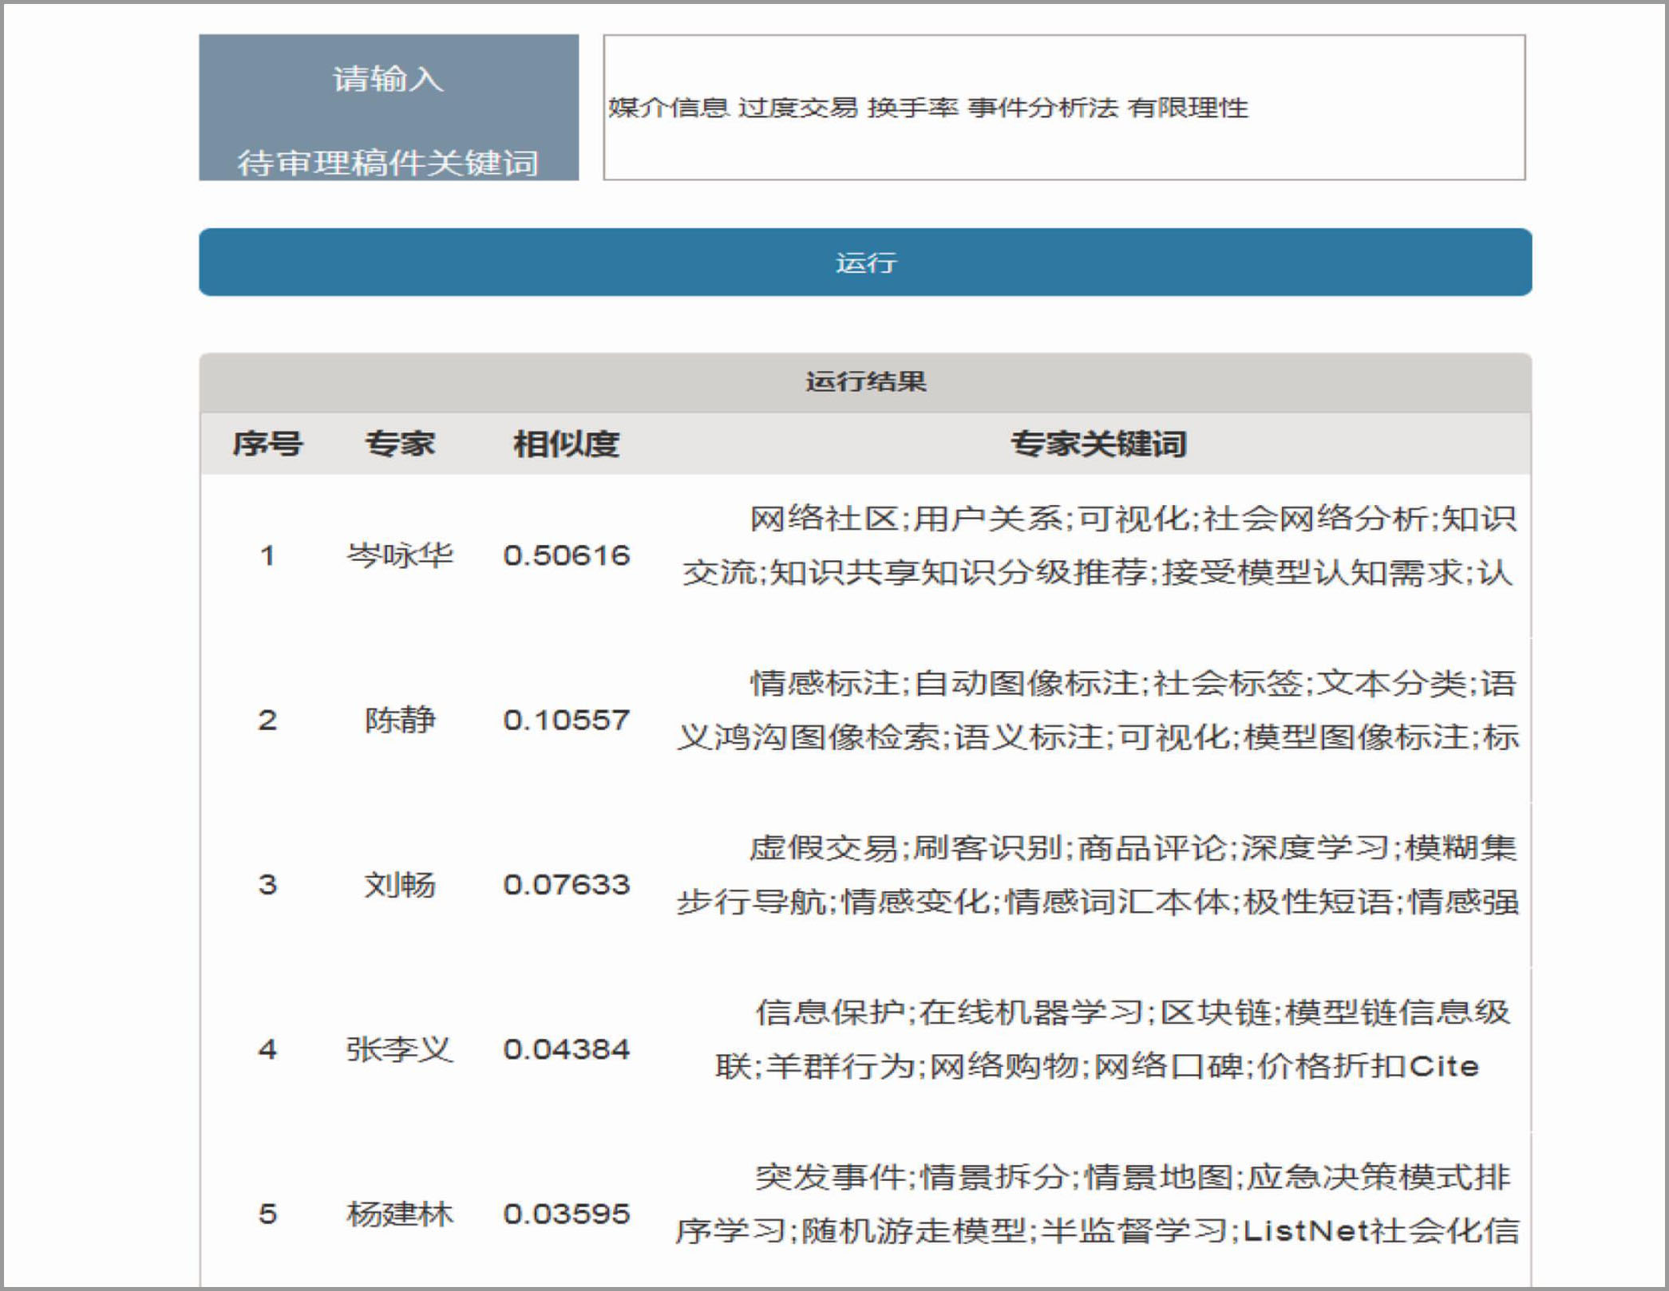Click keywords starting with 突发事件;情景拆分
Image resolution: width=1669 pixels, height=1291 pixels.
1098,1203
